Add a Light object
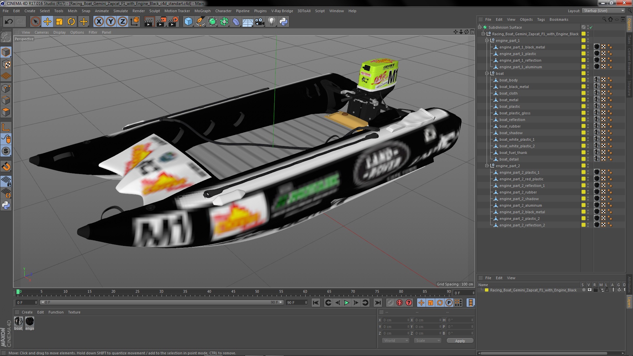The width and height of the screenshot is (633, 356). [x=272, y=22]
